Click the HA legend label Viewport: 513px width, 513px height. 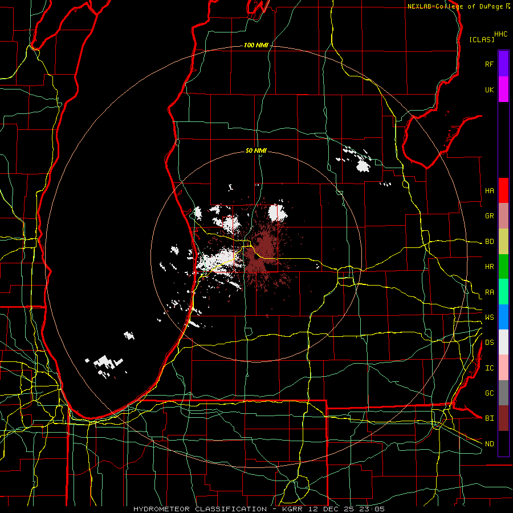pos(489,190)
